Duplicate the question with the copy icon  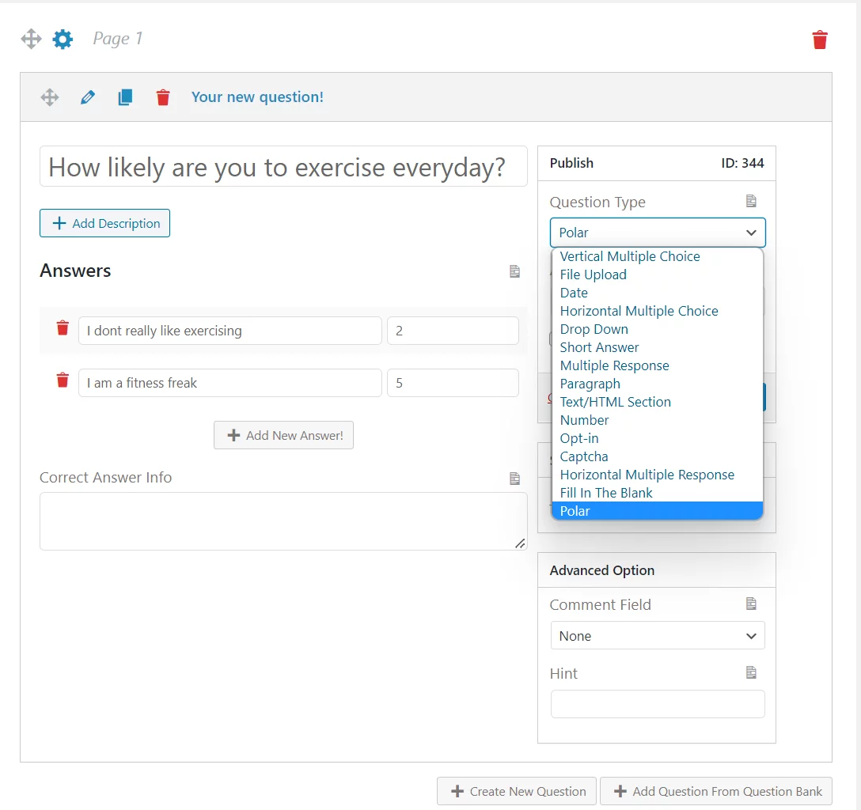click(125, 97)
